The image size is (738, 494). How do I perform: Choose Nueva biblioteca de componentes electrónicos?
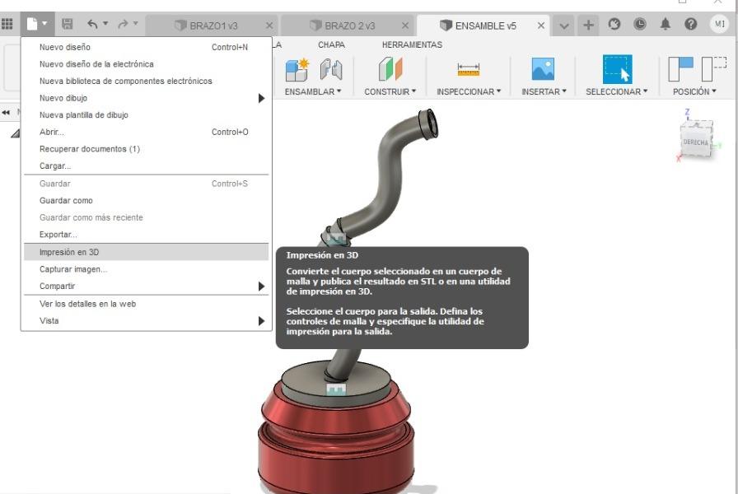(146, 81)
